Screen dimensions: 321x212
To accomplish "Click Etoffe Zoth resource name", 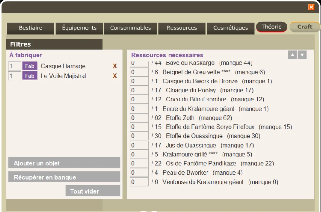I will [x=180, y=118].
